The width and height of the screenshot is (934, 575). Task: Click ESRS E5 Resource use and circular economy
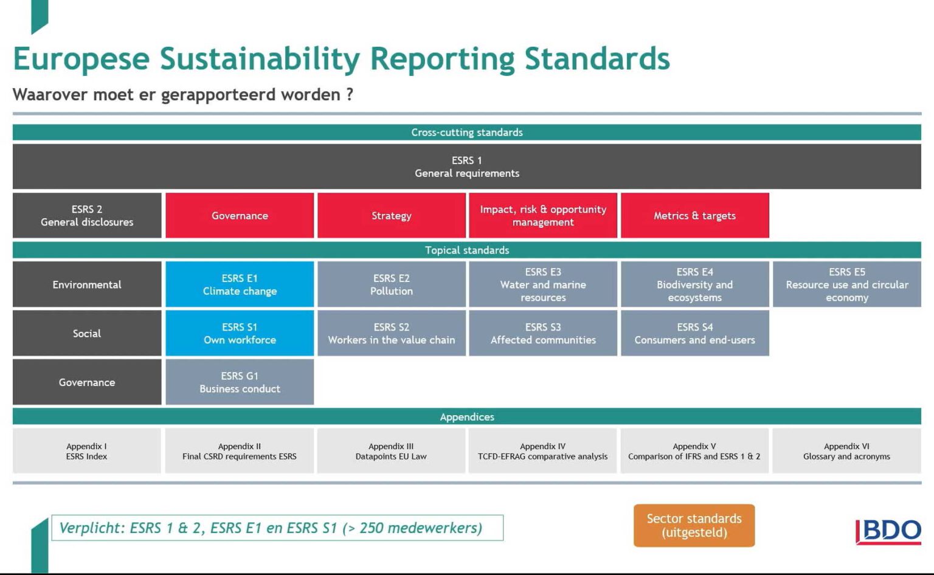coord(847,284)
